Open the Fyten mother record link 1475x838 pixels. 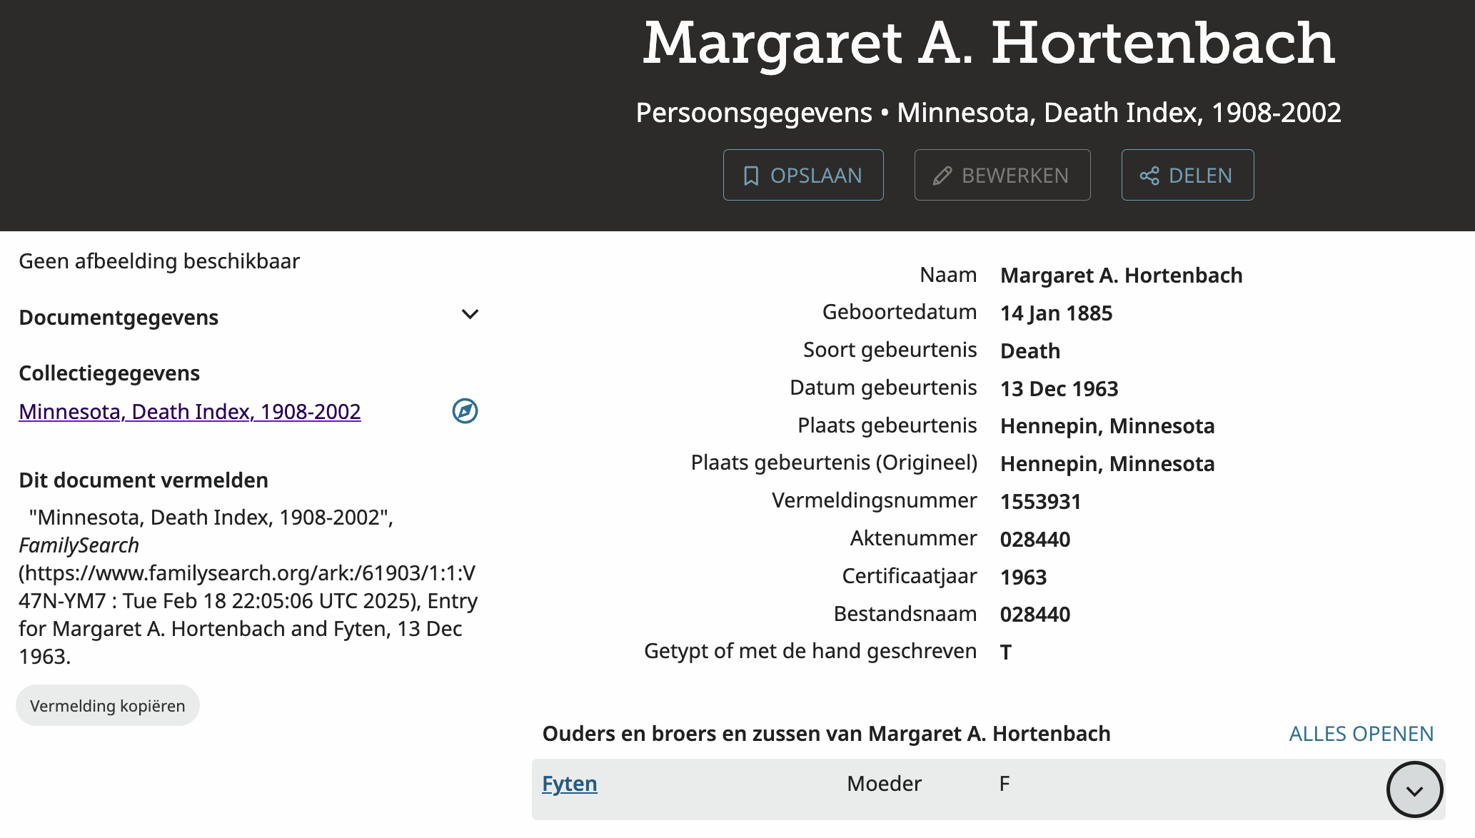[570, 784]
